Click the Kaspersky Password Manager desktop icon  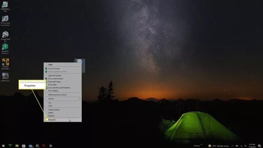(5, 49)
